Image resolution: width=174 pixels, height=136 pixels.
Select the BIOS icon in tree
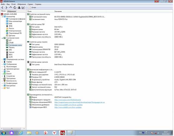click(7, 55)
